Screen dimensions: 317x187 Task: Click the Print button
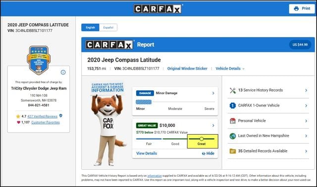pos(302,9)
